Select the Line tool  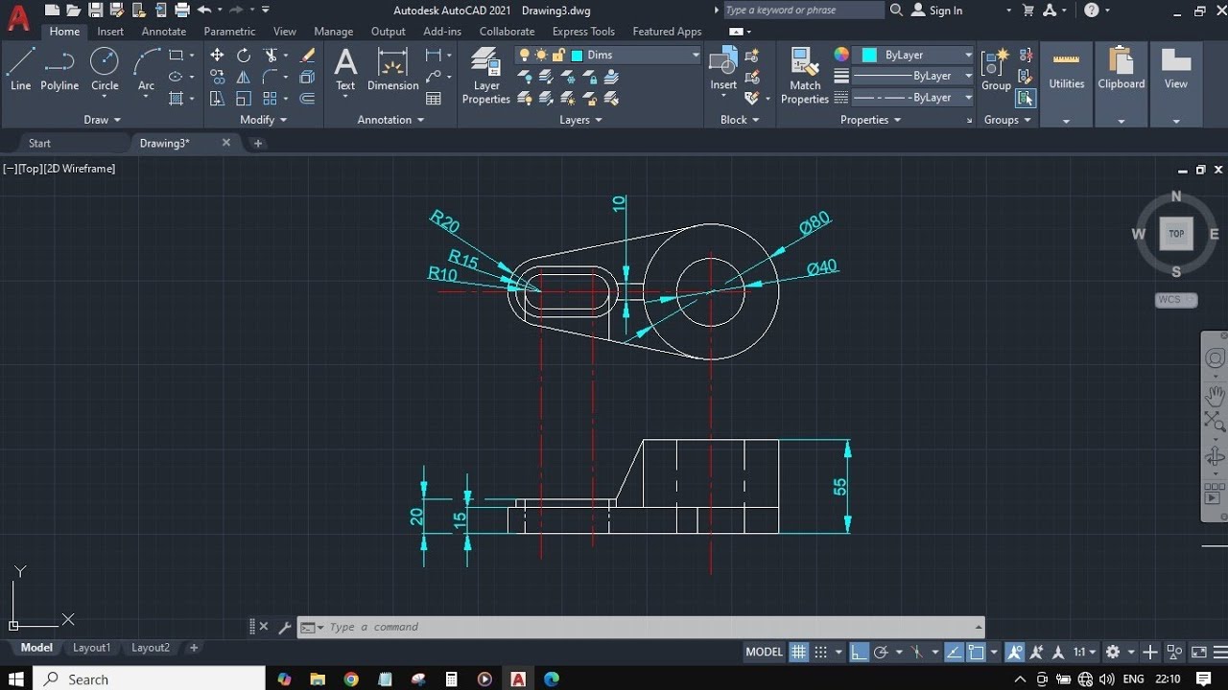point(21,69)
